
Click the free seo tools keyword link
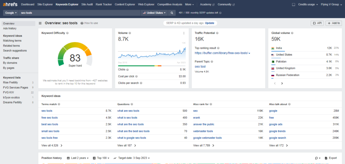coord(50,118)
